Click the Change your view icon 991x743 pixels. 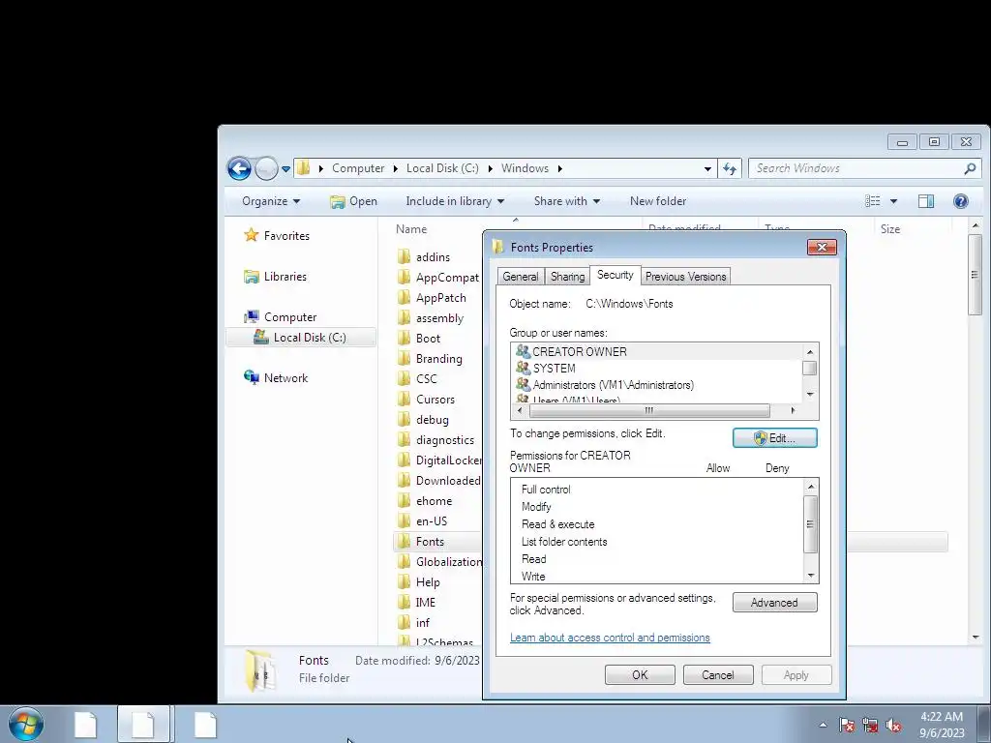pos(873,201)
